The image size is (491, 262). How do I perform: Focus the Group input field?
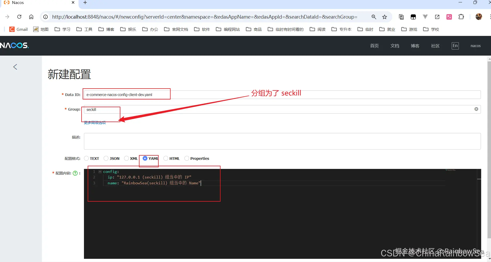point(282,109)
